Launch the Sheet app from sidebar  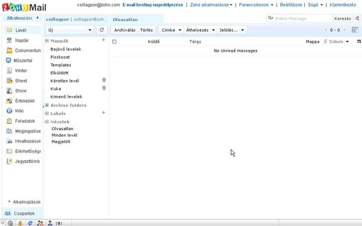point(9,81)
